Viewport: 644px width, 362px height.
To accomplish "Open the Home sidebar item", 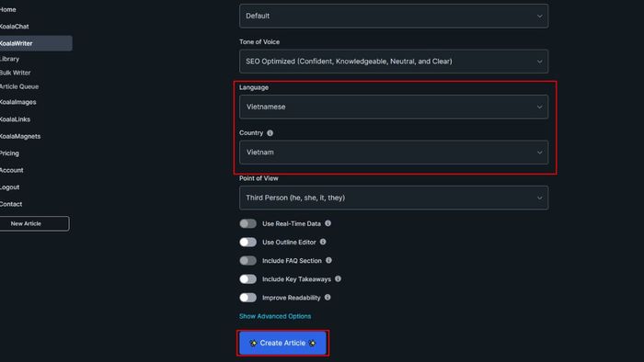I will [7, 9].
